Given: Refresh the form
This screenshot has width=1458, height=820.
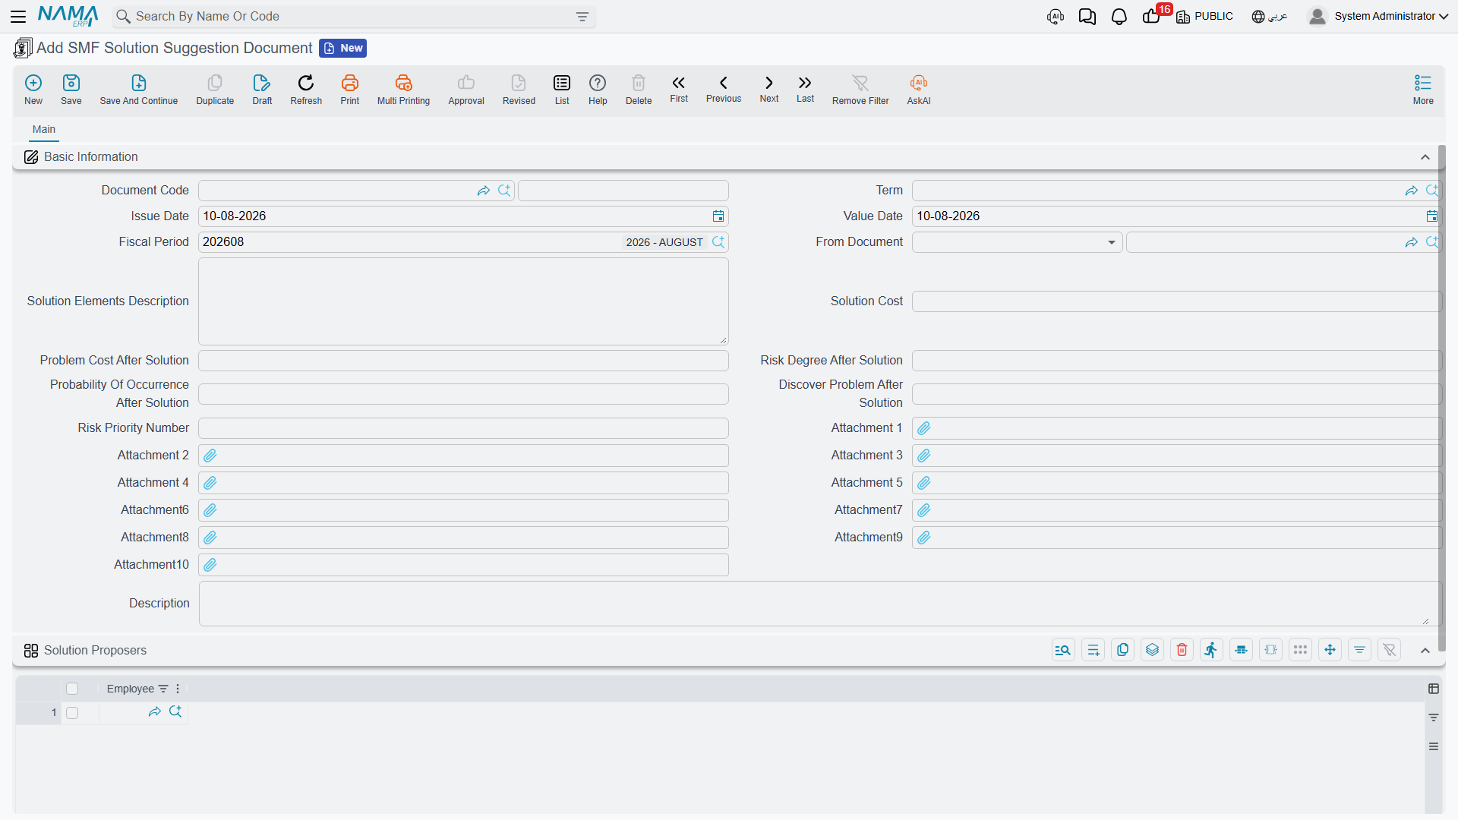Looking at the screenshot, I should coord(306,90).
